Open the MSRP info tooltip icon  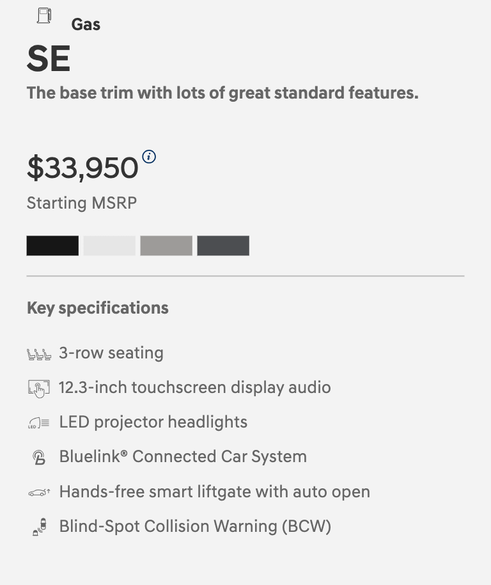tap(149, 157)
